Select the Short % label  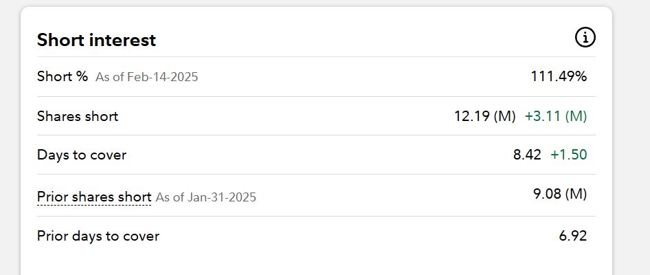click(x=63, y=76)
